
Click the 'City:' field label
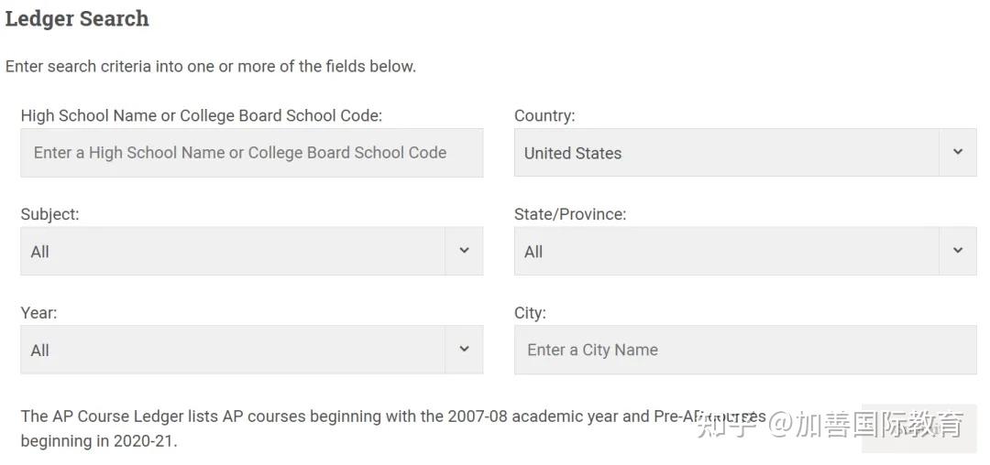coord(530,313)
